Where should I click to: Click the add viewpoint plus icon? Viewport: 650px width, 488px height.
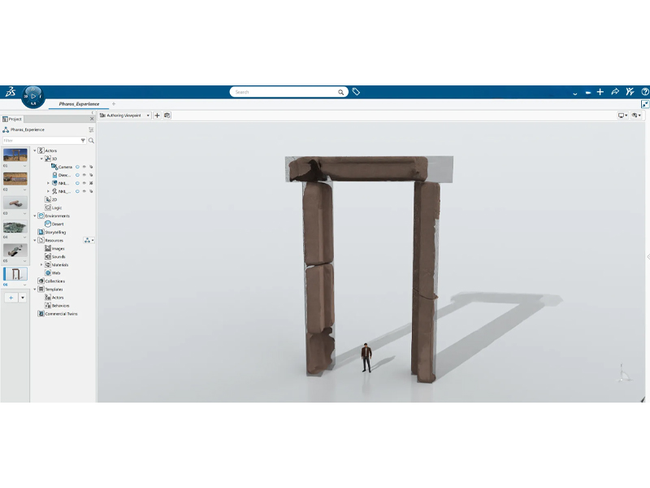coord(158,115)
